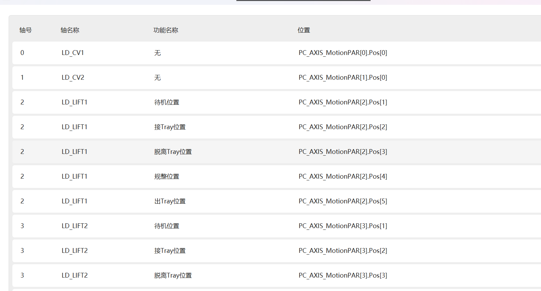This screenshot has width=541, height=291.
Task: Select LD_LIFT1 待机位置 function cell
Action: 167,102
